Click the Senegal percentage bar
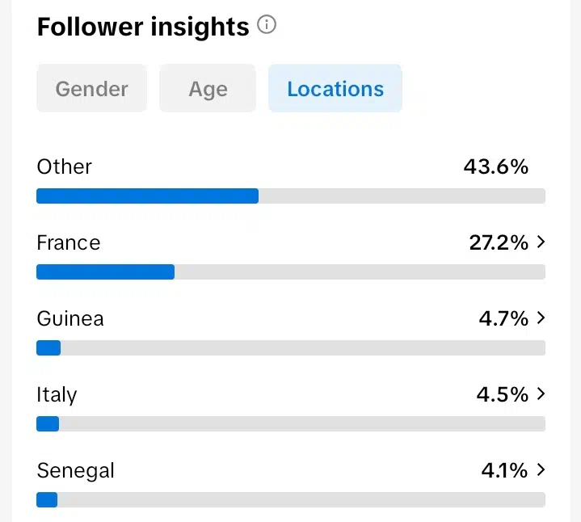The height and width of the screenshot is (522, 581). point(291,499)
